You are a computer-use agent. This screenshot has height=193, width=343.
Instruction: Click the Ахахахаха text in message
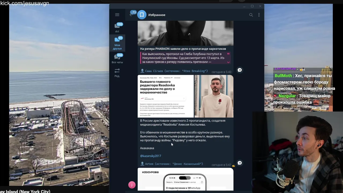[147, 148]
